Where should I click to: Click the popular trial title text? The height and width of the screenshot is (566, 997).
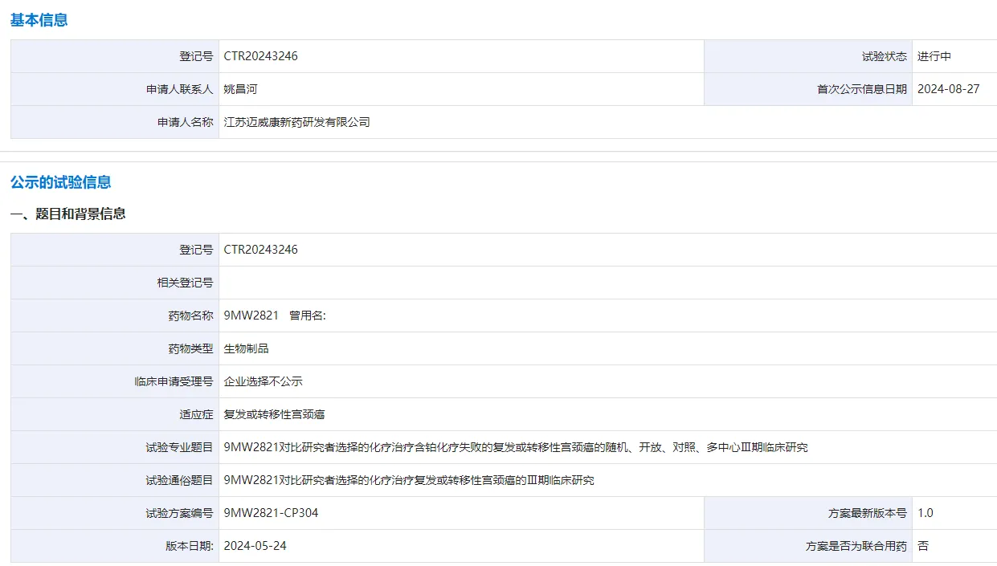tap(408, 480)
